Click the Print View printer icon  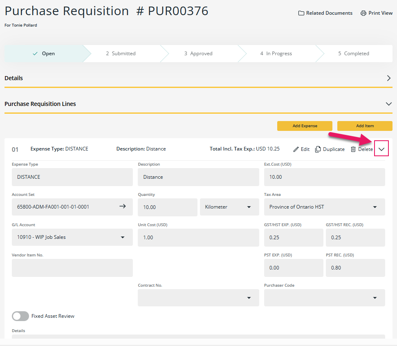pos(363,13)
